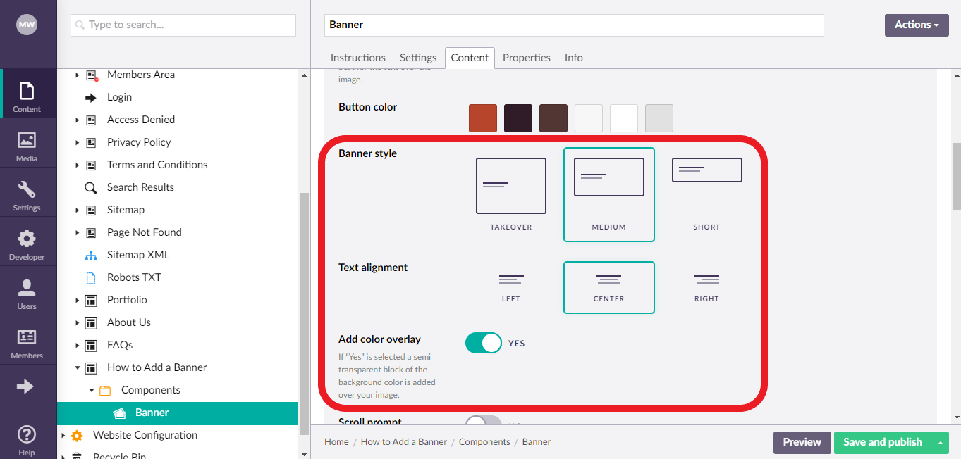The image size is (961, 459).
Task: Toggle the Scroll prompt switch
Action: (484, 421)
